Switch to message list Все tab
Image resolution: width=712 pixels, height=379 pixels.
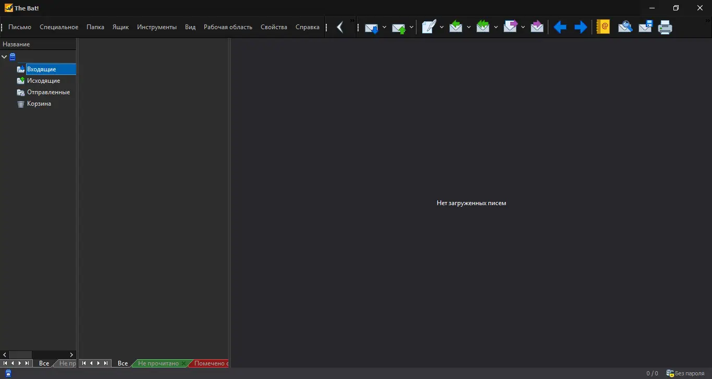pos(122,363)
